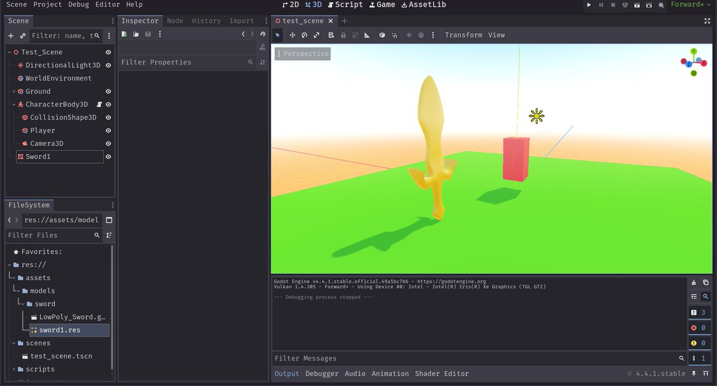Screen dimensions: 717x386
Task: Switch to the Node tab in the Inspector dock
Action: (x=175, y=20)
